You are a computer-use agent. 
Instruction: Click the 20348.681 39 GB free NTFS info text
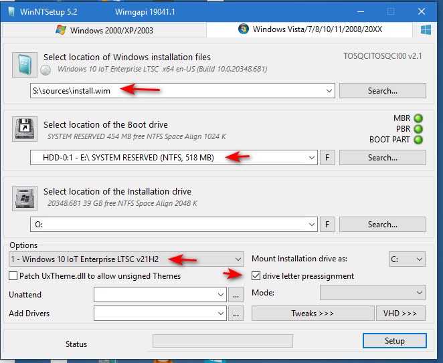(122, 203)
